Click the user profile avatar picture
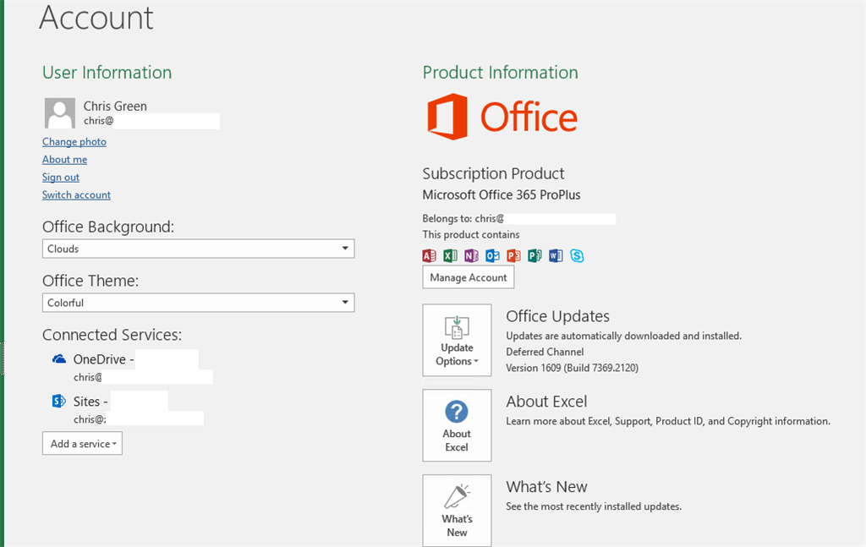This screenshot has width=866, height=547. [60, 113]
